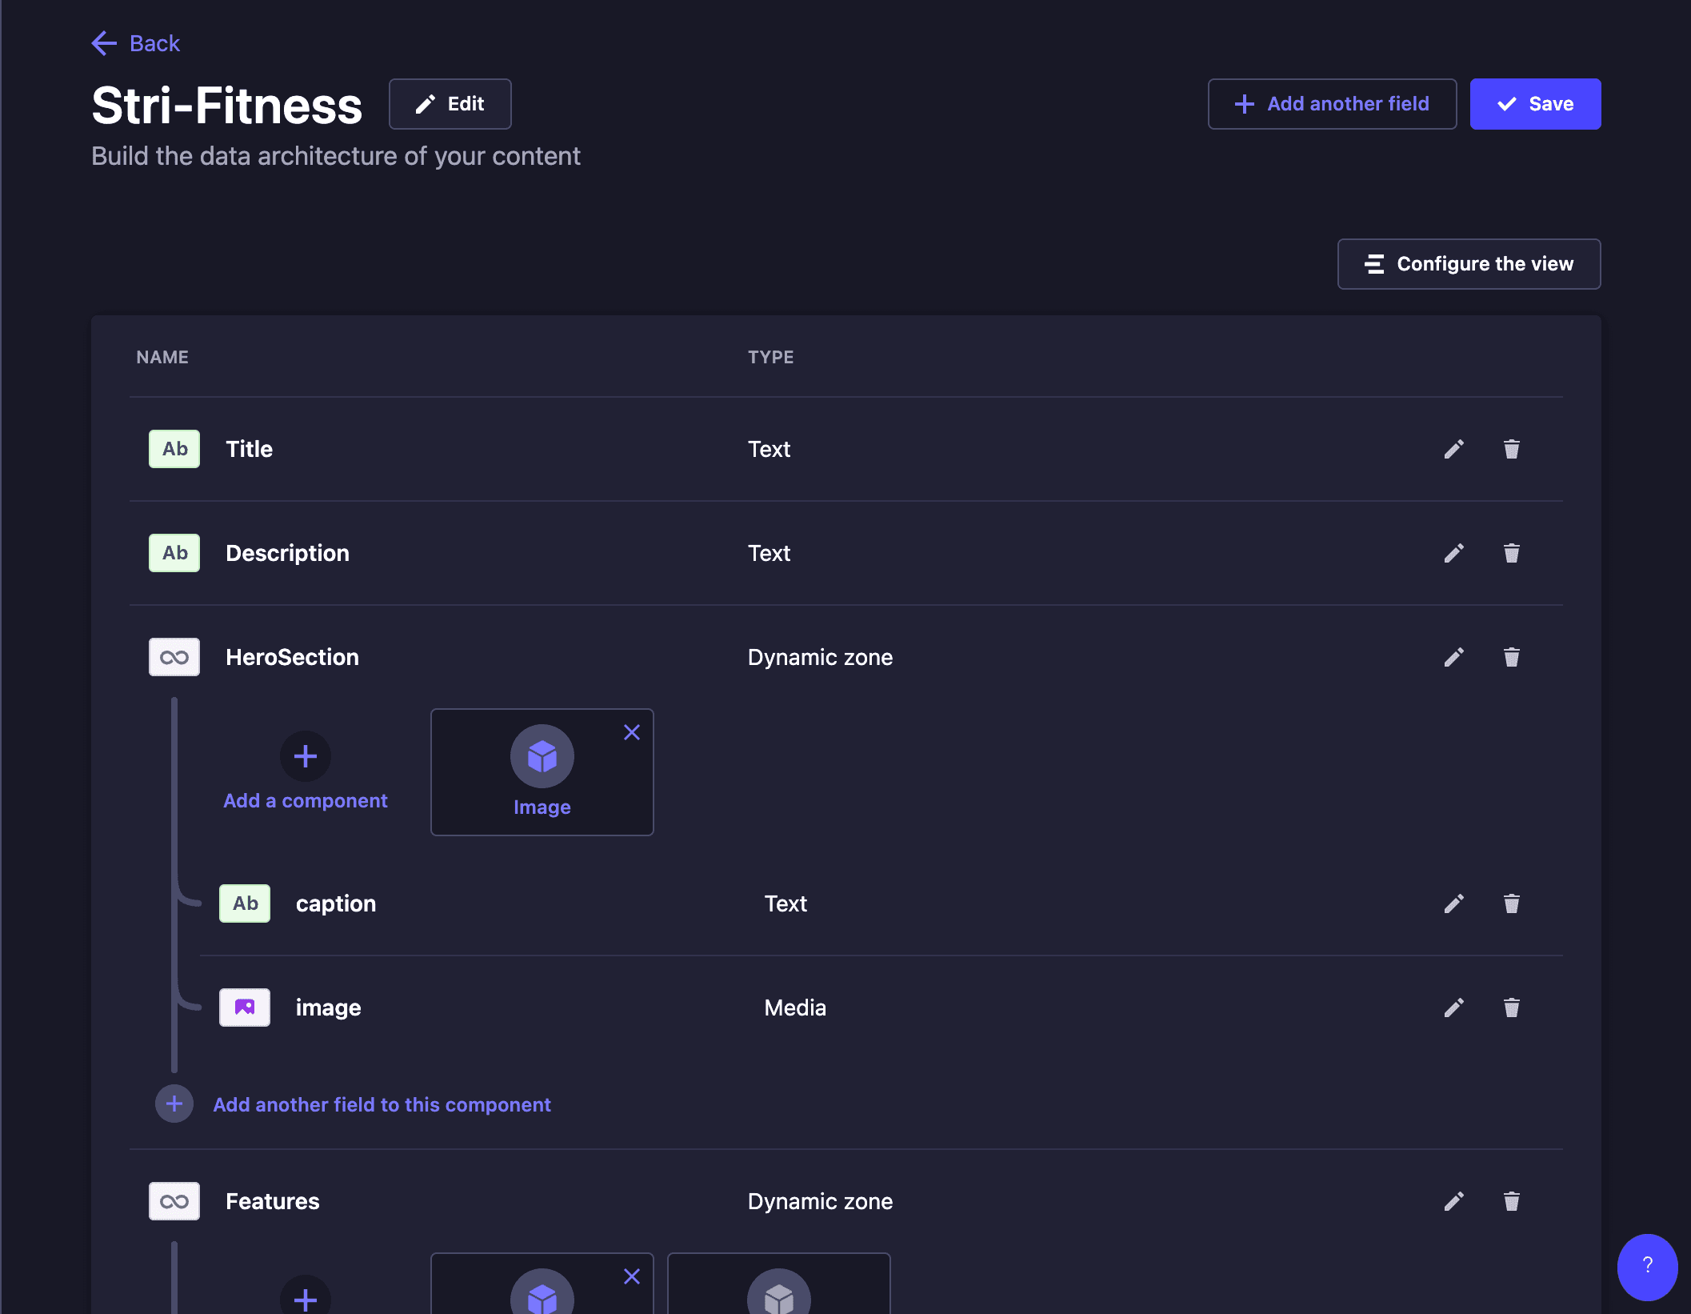Edit the Title field with pencil icon
The image size is (1691, 1314).
1453,449
